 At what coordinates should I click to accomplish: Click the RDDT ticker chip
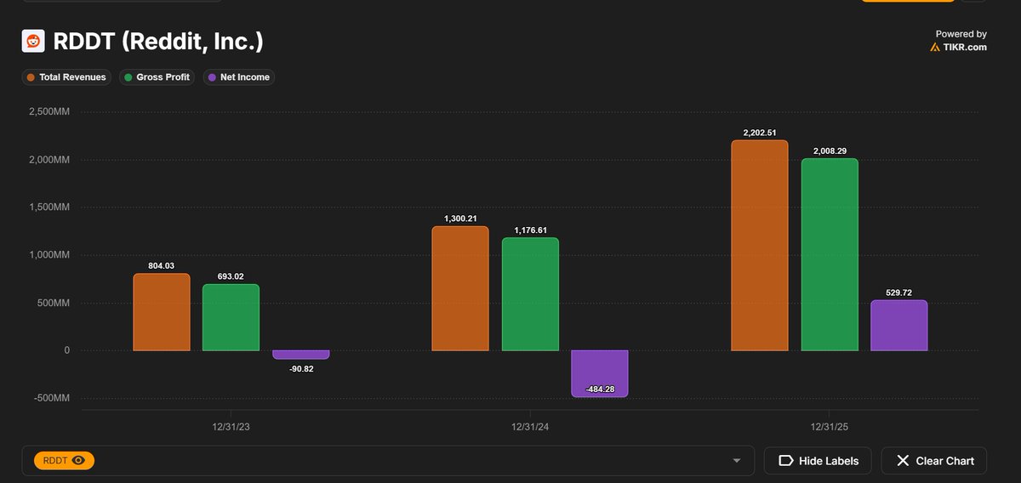[64, 460]
